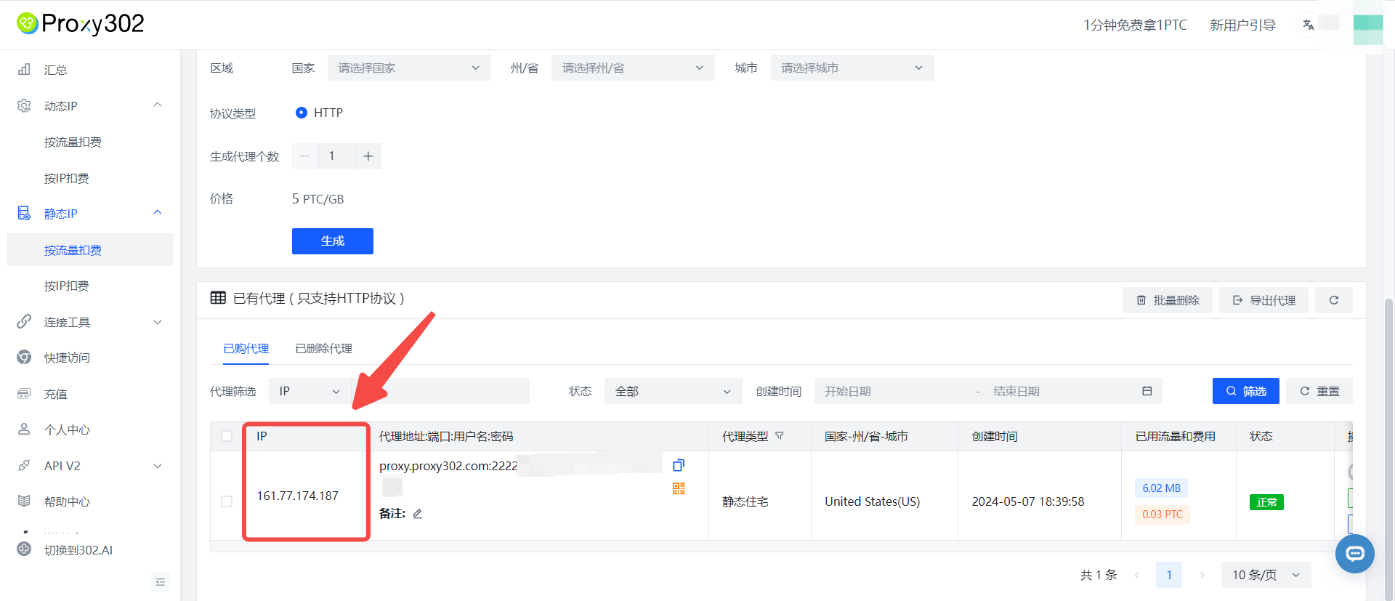Click the 静态IP server icon
This screenshot has height=601, width=1395.
pyautogui.click(x=24, y=213)
